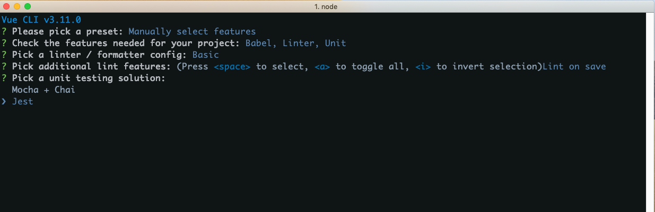The image size is (655, 212).
Task: Click the "Lint on save" answer text
Action: [574, 67]
